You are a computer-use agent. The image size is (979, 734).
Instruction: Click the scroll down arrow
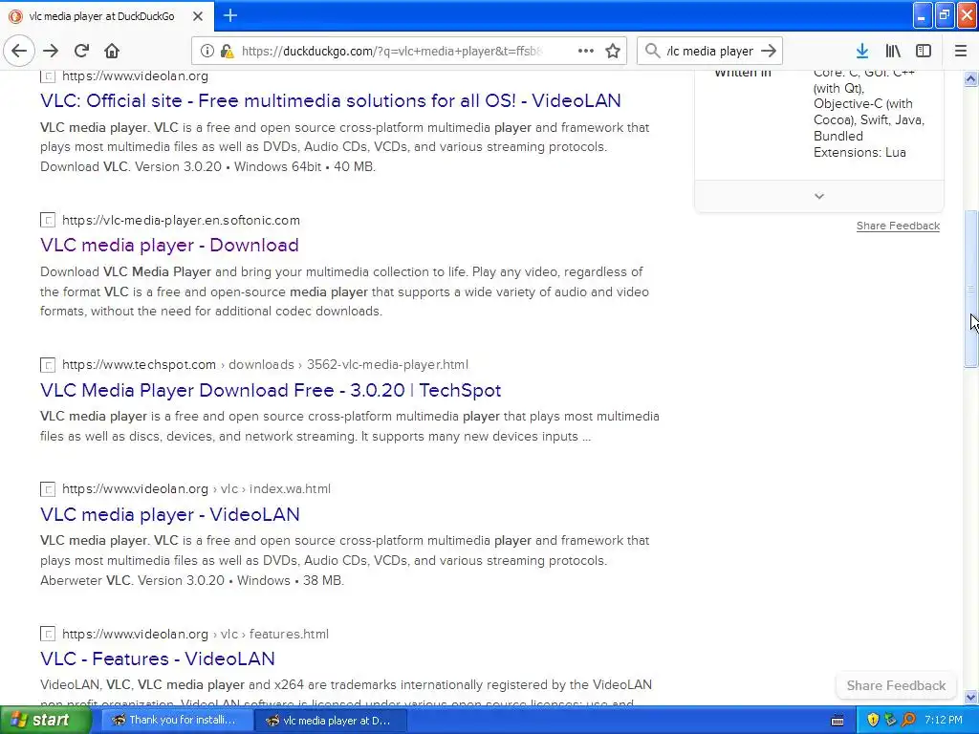click(x=970, y=697)
